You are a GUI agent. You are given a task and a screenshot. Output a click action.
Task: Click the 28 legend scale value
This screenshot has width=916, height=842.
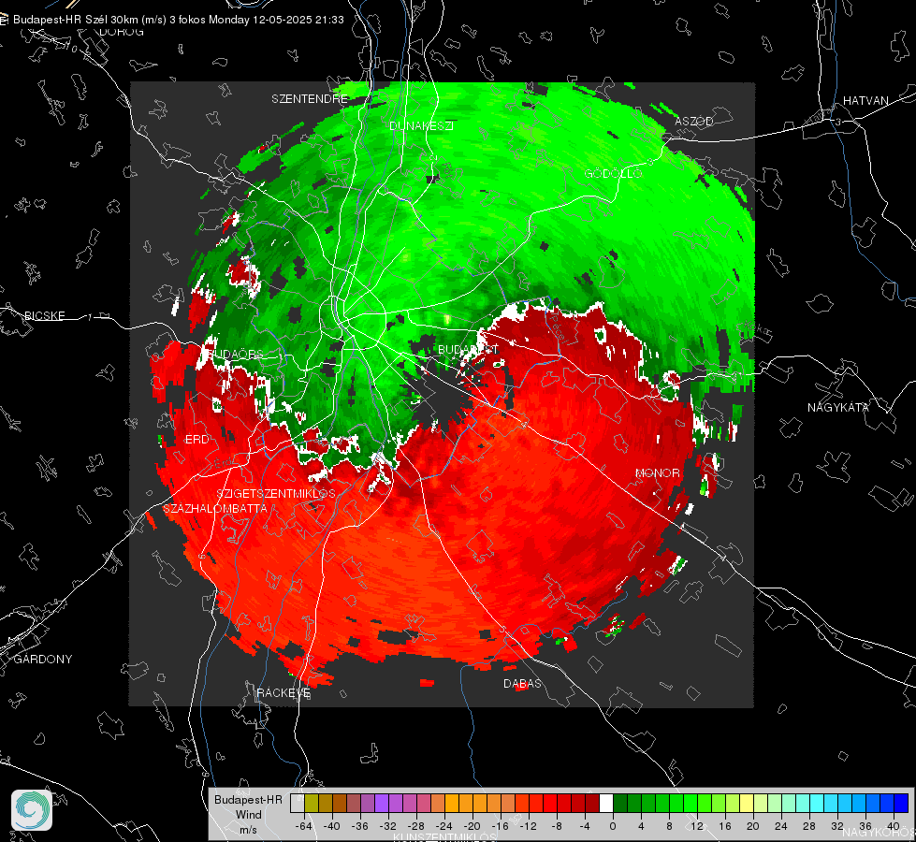[x=809, y=826]
